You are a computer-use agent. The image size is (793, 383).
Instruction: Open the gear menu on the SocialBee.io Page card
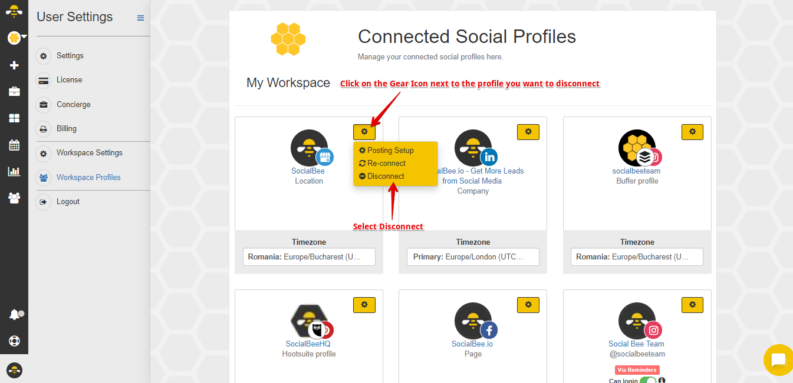click(x=528, y=305)
